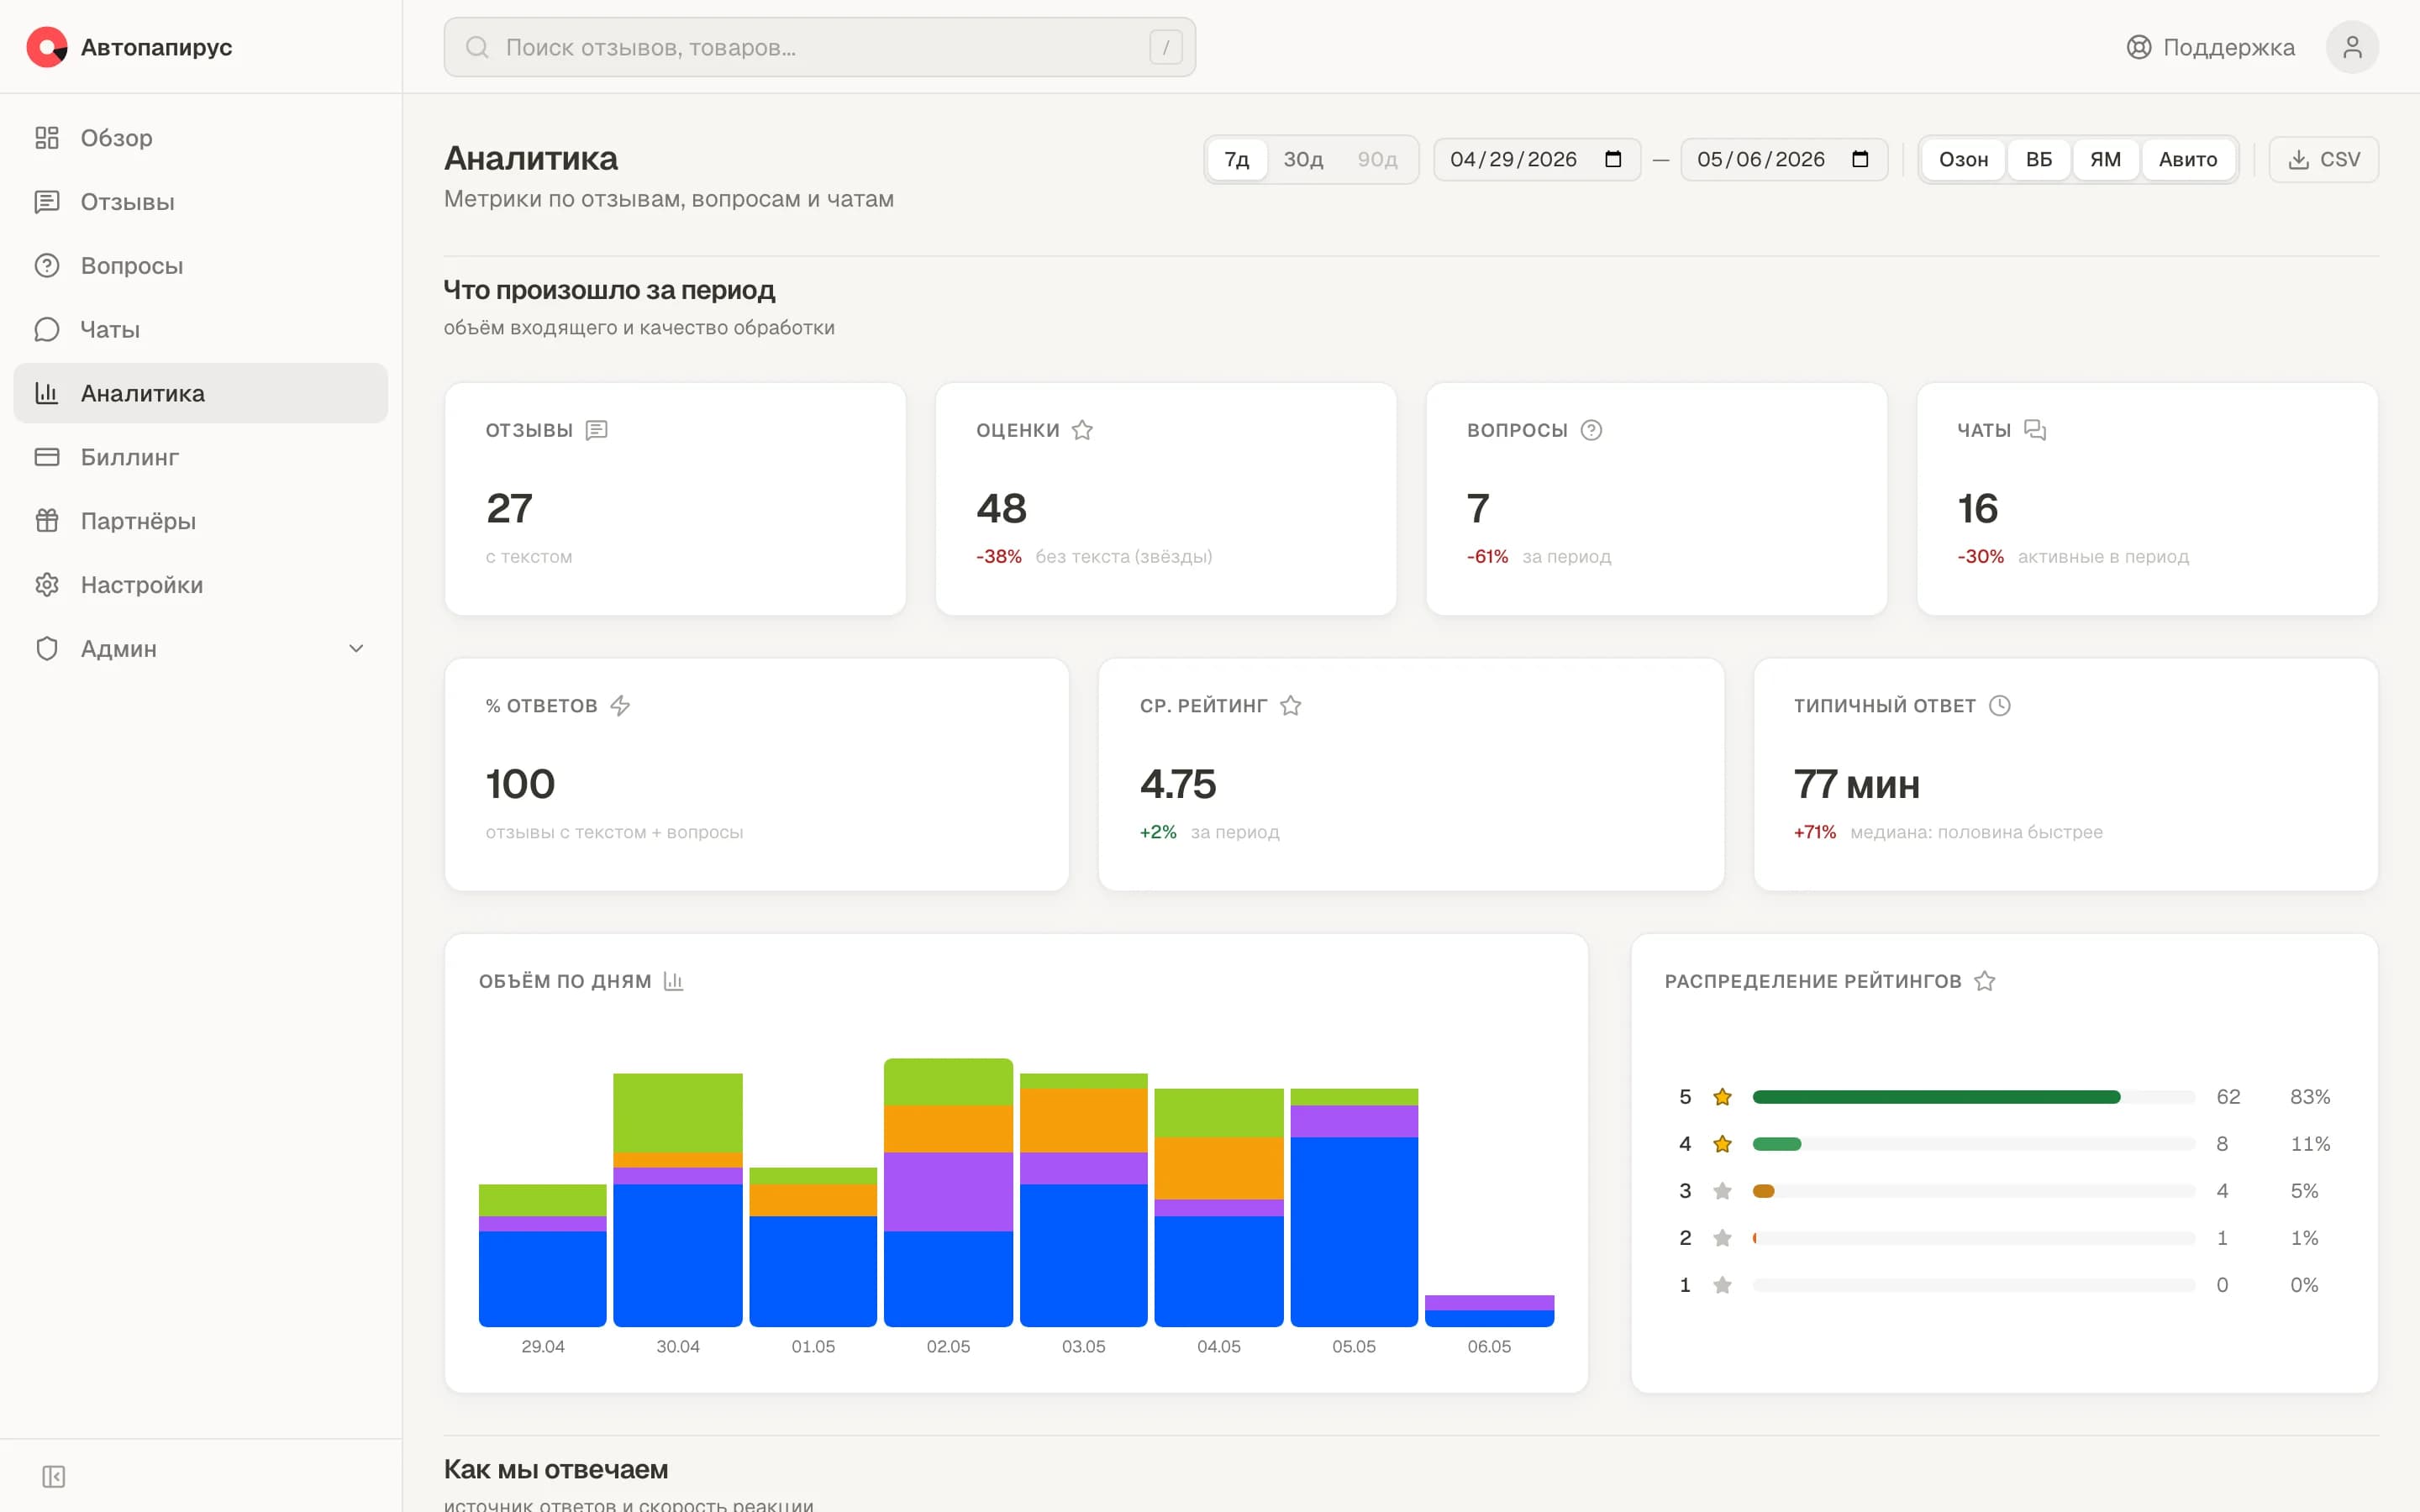
Task: Go to Отзывы section
Action: (200, 202)
